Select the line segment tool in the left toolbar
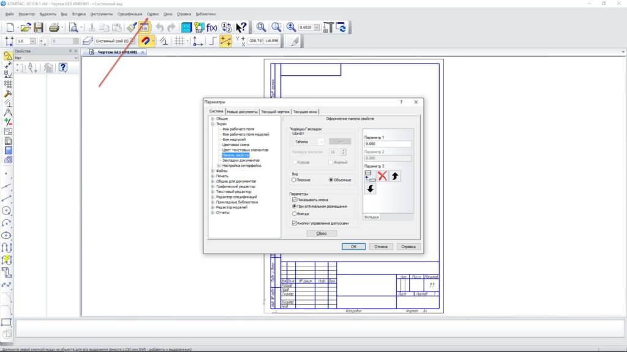 [x=6, y=199]
